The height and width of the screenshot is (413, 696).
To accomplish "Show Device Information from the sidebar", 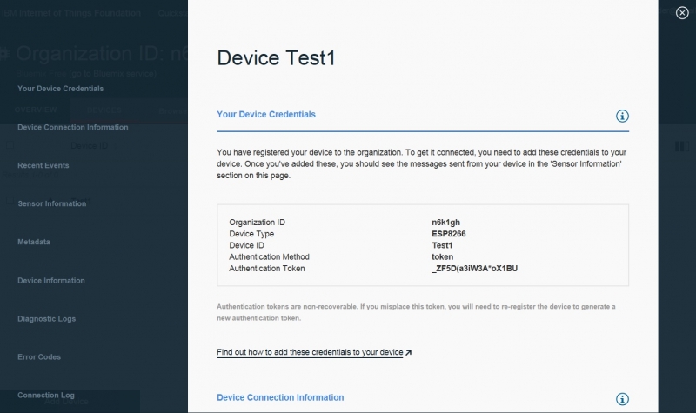I will tap(51, 281).
